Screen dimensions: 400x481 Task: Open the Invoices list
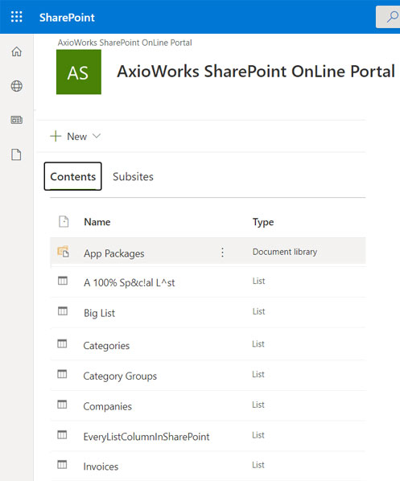pos(101,467)
